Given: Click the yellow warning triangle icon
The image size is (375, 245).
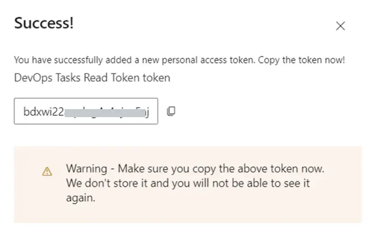Looking at the screenshot, I should 47,171.
